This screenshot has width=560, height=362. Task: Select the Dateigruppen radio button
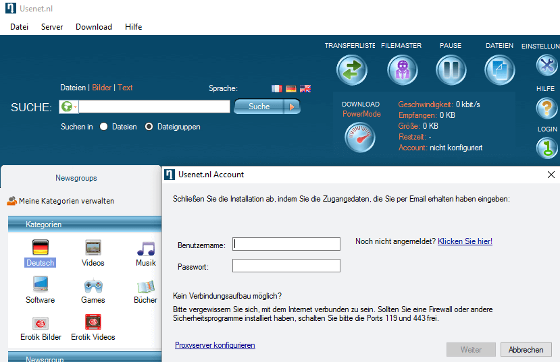tap(149, 127)
